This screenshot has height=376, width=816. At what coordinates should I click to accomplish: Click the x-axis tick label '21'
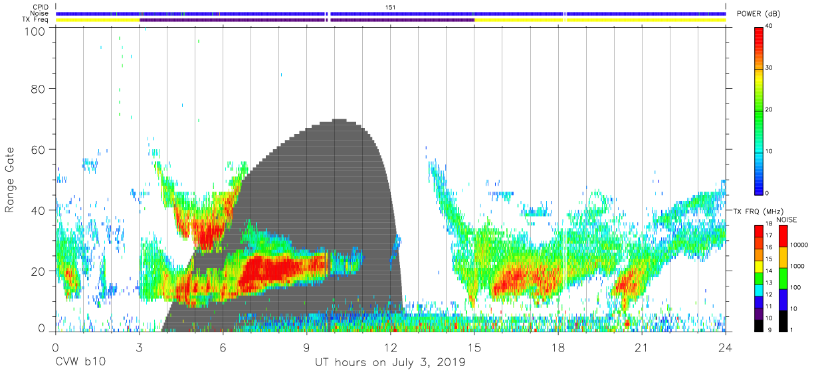pos(642,347)
